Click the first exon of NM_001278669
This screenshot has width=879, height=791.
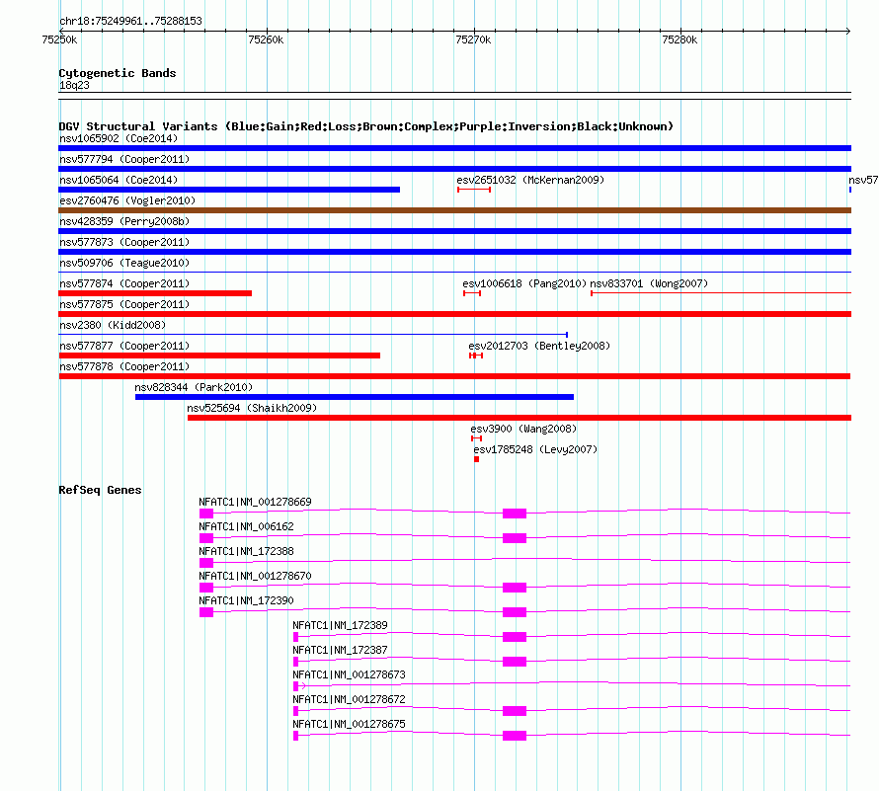[206, 514]
